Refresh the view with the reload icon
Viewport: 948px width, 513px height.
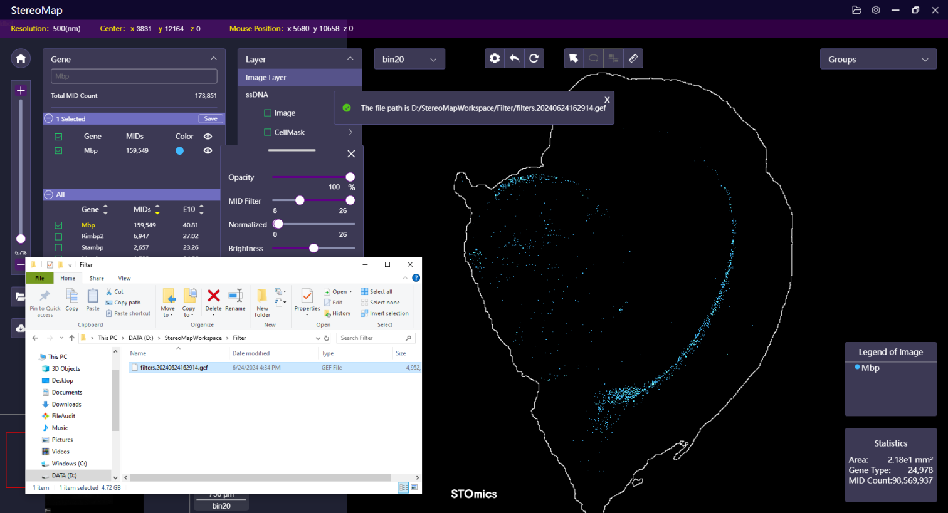534,58
